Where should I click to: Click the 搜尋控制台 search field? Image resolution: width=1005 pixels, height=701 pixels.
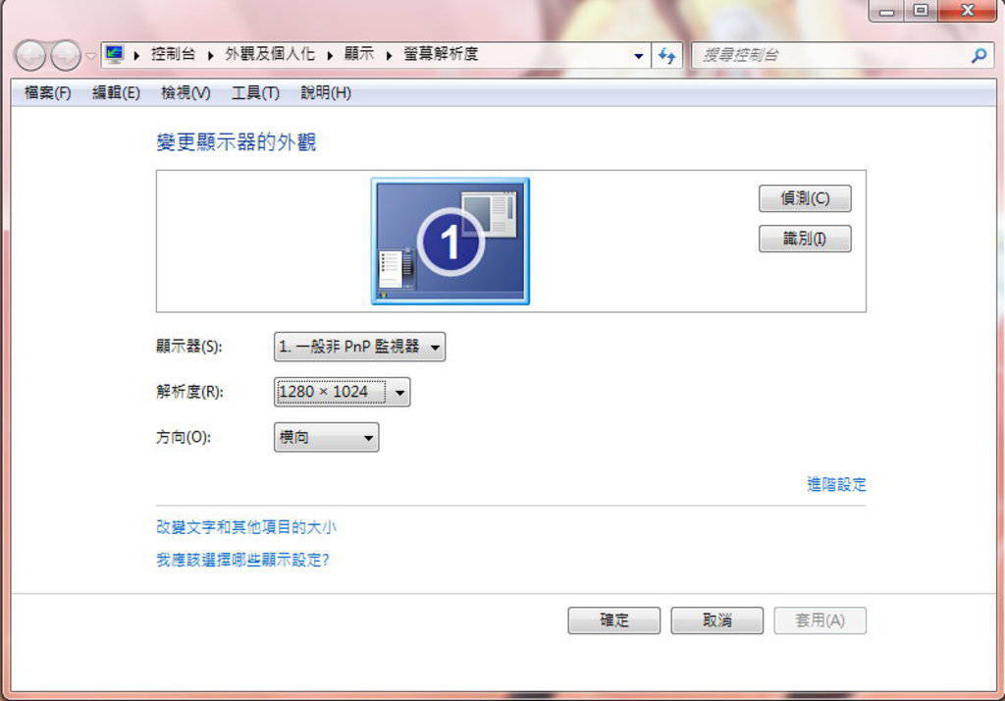click(829, 56)
